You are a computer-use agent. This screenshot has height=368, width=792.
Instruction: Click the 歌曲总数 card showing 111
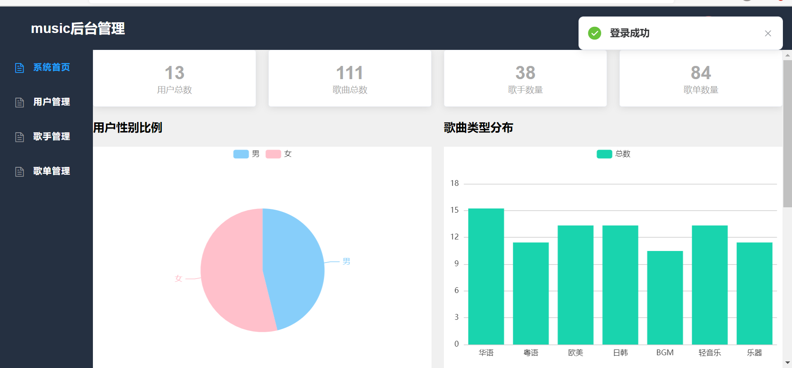click(x=350, y=78)
